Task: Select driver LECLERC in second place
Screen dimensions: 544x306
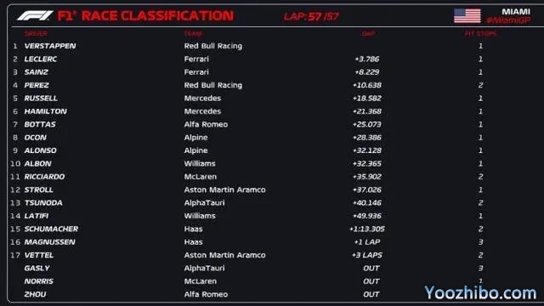Action: 41,59
